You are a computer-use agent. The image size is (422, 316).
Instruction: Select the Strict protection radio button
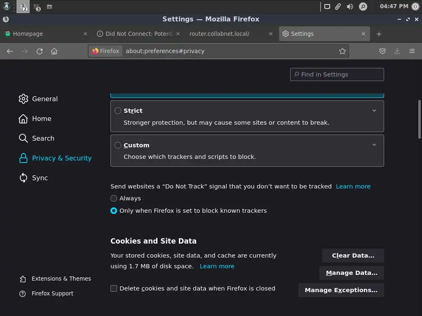click(118, 111)
